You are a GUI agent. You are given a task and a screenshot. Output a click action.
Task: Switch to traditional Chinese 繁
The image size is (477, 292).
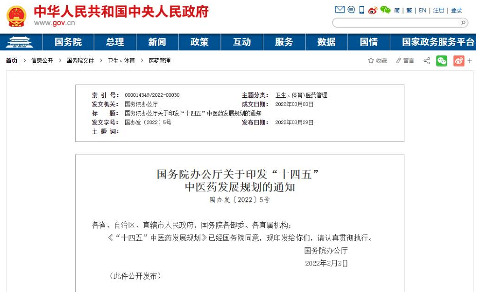[x=409, y=10]
